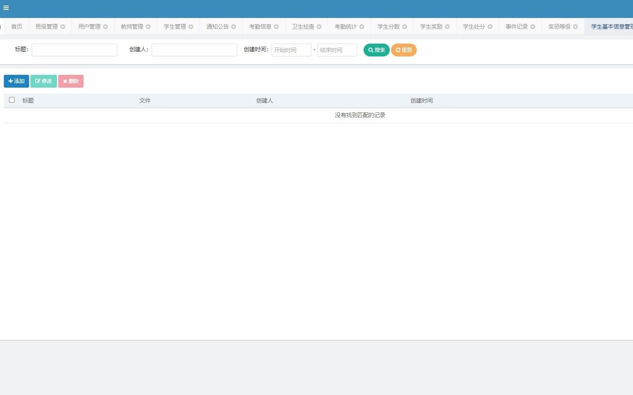
Task: Open the 班级管理 tab
Action: click(47, 27)
